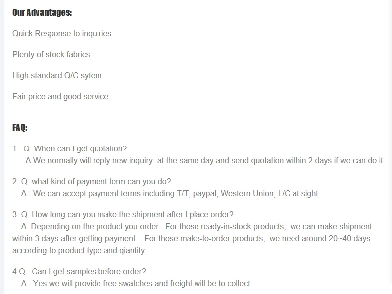Click "Western Union" in the payment answer
392x294 pixels.
[x=247, y=194]
